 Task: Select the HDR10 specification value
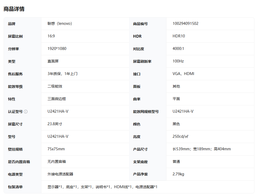[179, 36]
